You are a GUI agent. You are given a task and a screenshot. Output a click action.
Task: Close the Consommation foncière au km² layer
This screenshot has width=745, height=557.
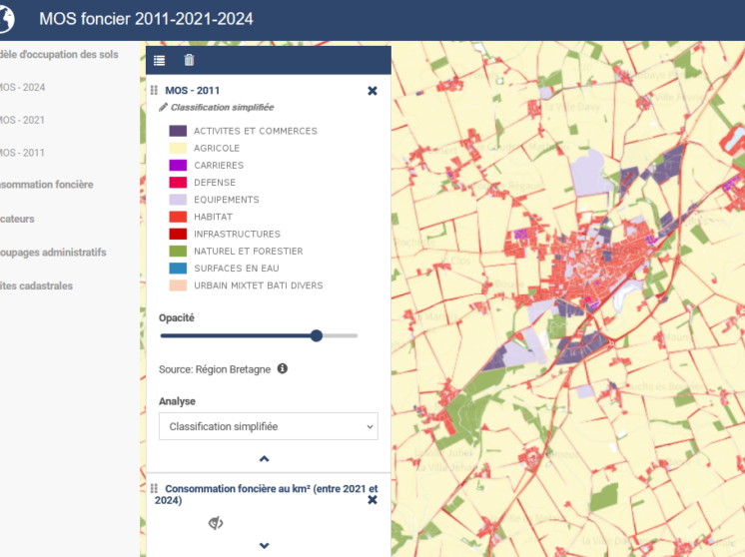(372, 499)
